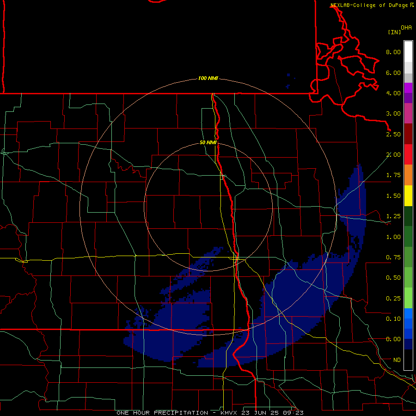Click the 0.25 legend value
Image resolution: width=416 pixels, height=416 pixels.
pos(393,299)
